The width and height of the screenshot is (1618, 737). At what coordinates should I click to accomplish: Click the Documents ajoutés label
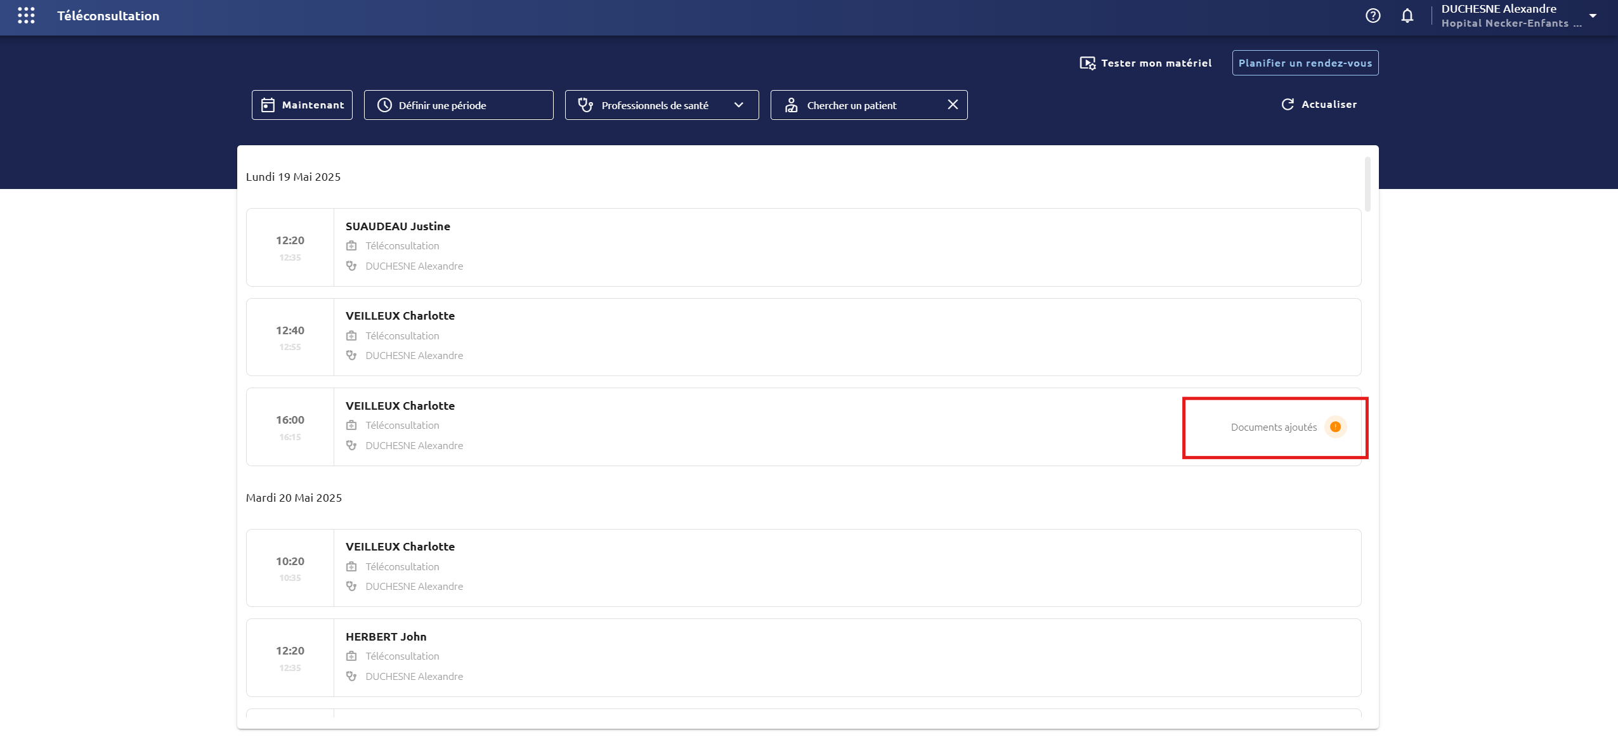click(1274, 427)
